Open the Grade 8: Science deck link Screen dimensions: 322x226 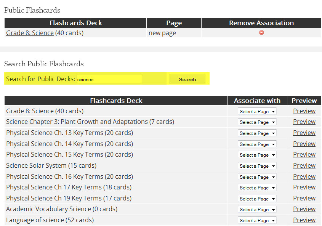(30, 33)
